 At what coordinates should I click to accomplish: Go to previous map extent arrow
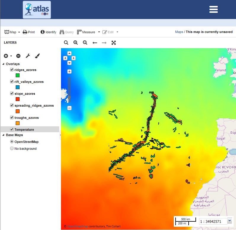coord(95,43)
